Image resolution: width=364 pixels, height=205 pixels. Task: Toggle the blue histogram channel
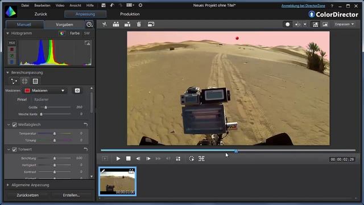[x=11, y=62]
